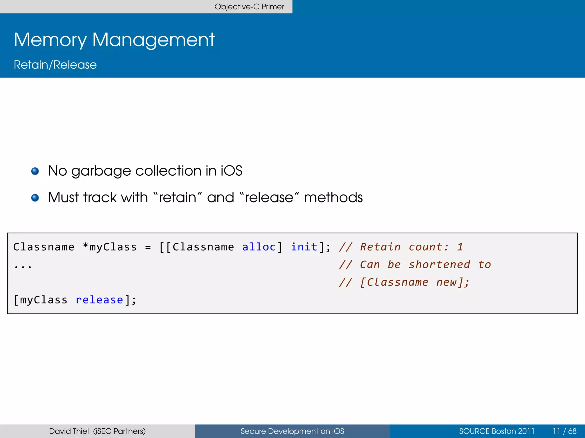This screenshot has width=585, height=438.
Task: Click the SOURCE Boston 2011 footer text
Action: [x=497, y=431]
